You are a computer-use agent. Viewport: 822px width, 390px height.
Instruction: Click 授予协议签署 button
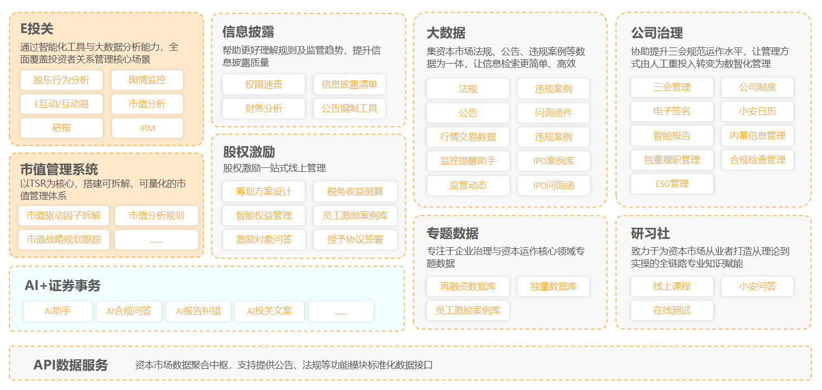click(355, 239)
